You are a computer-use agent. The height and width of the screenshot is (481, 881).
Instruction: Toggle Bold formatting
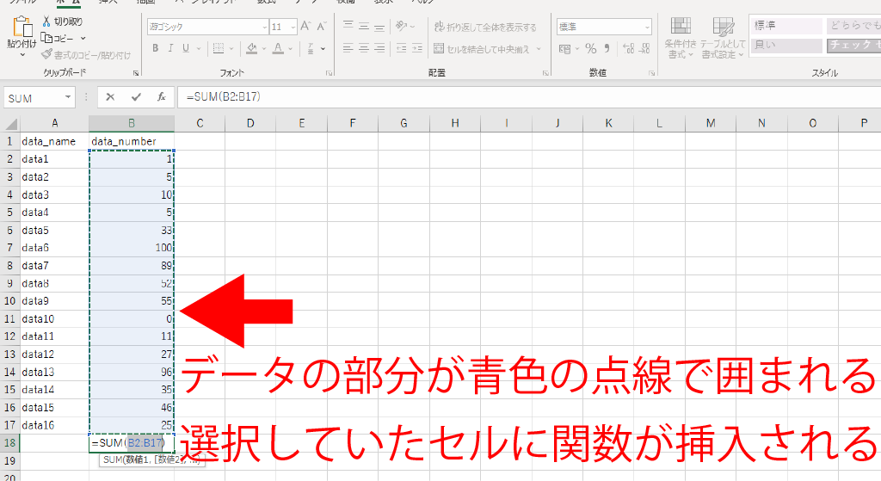pyautogui.click(x=156, y=48)
